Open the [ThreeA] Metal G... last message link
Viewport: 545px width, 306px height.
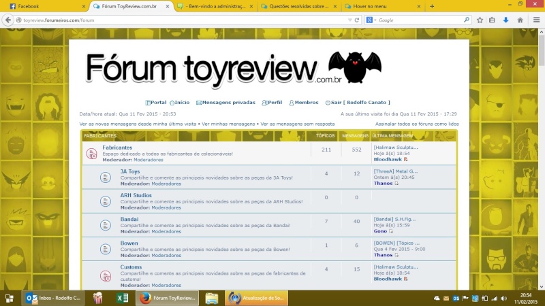coord(396,171)
